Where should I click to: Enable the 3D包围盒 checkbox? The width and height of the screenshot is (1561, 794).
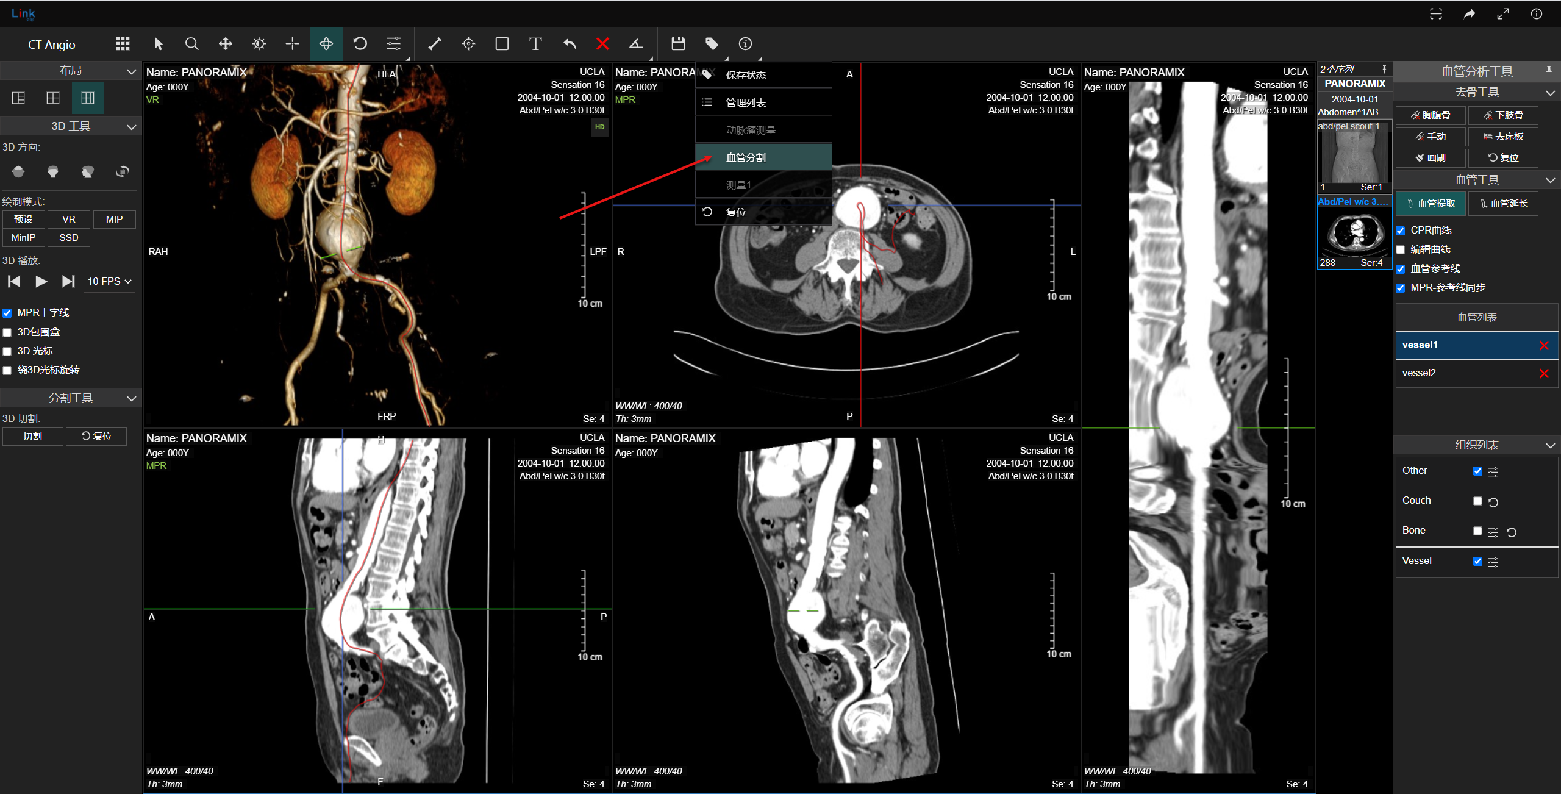[x=7, y=332]
